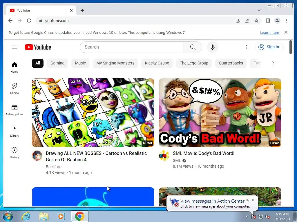Show more category chips arrow
This screenshot has height=222, width=297.
pos(273,63)
